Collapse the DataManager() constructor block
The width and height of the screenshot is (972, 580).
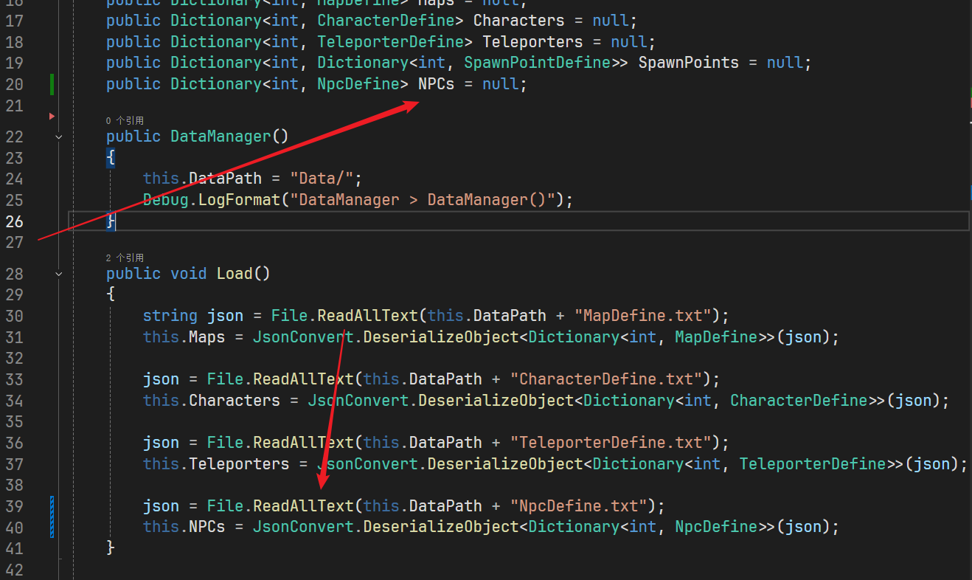coord(59,137)
